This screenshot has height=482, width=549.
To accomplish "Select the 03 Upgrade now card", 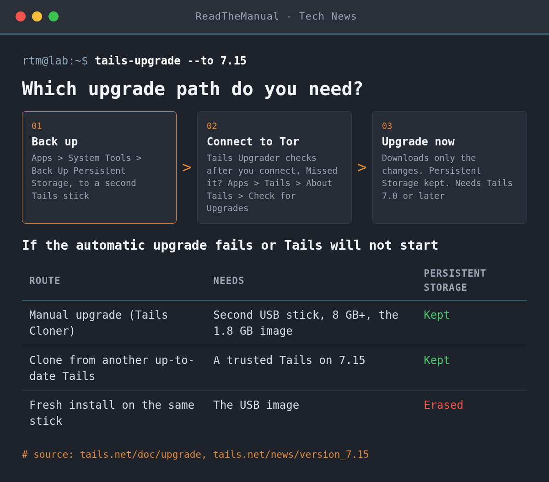I will 450,167.
